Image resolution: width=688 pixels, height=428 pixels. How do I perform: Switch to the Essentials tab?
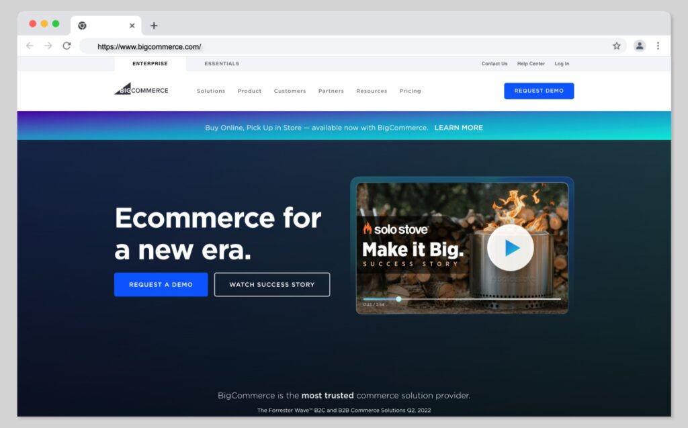click(222, 64)
